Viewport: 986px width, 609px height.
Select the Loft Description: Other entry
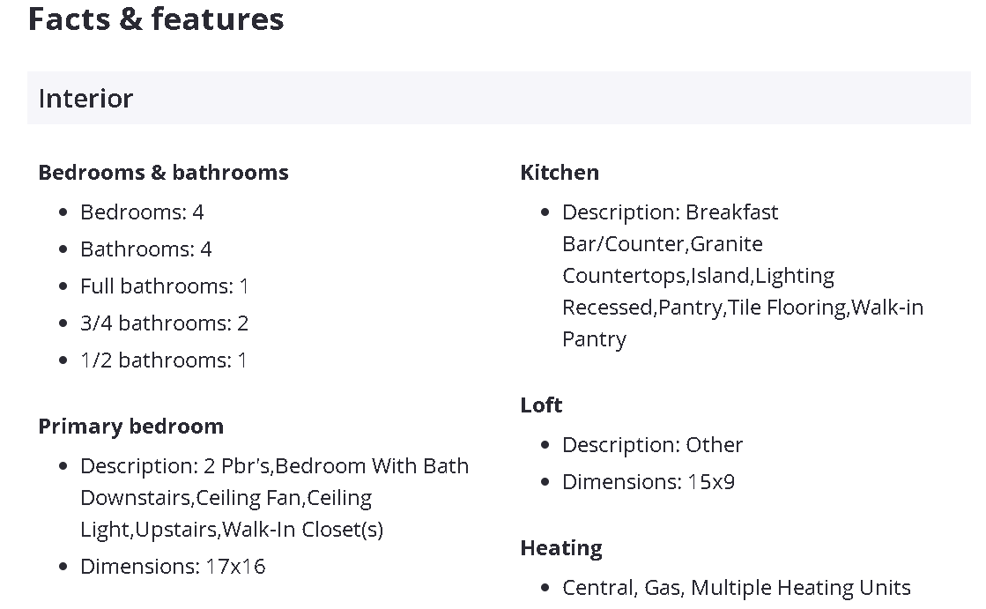[652, 445]
